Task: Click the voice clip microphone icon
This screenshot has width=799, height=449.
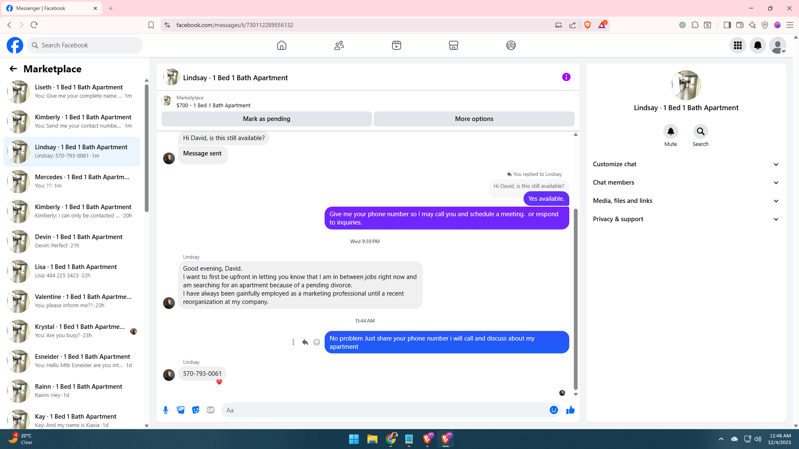Action: coord(166,410)
